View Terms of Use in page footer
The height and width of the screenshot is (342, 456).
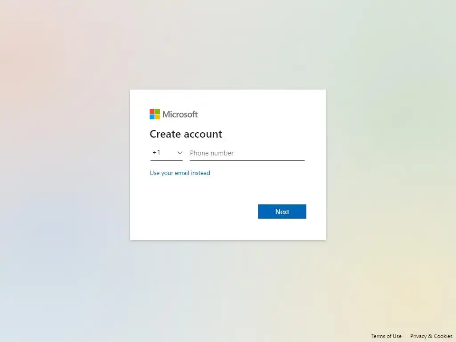(386, 336)
